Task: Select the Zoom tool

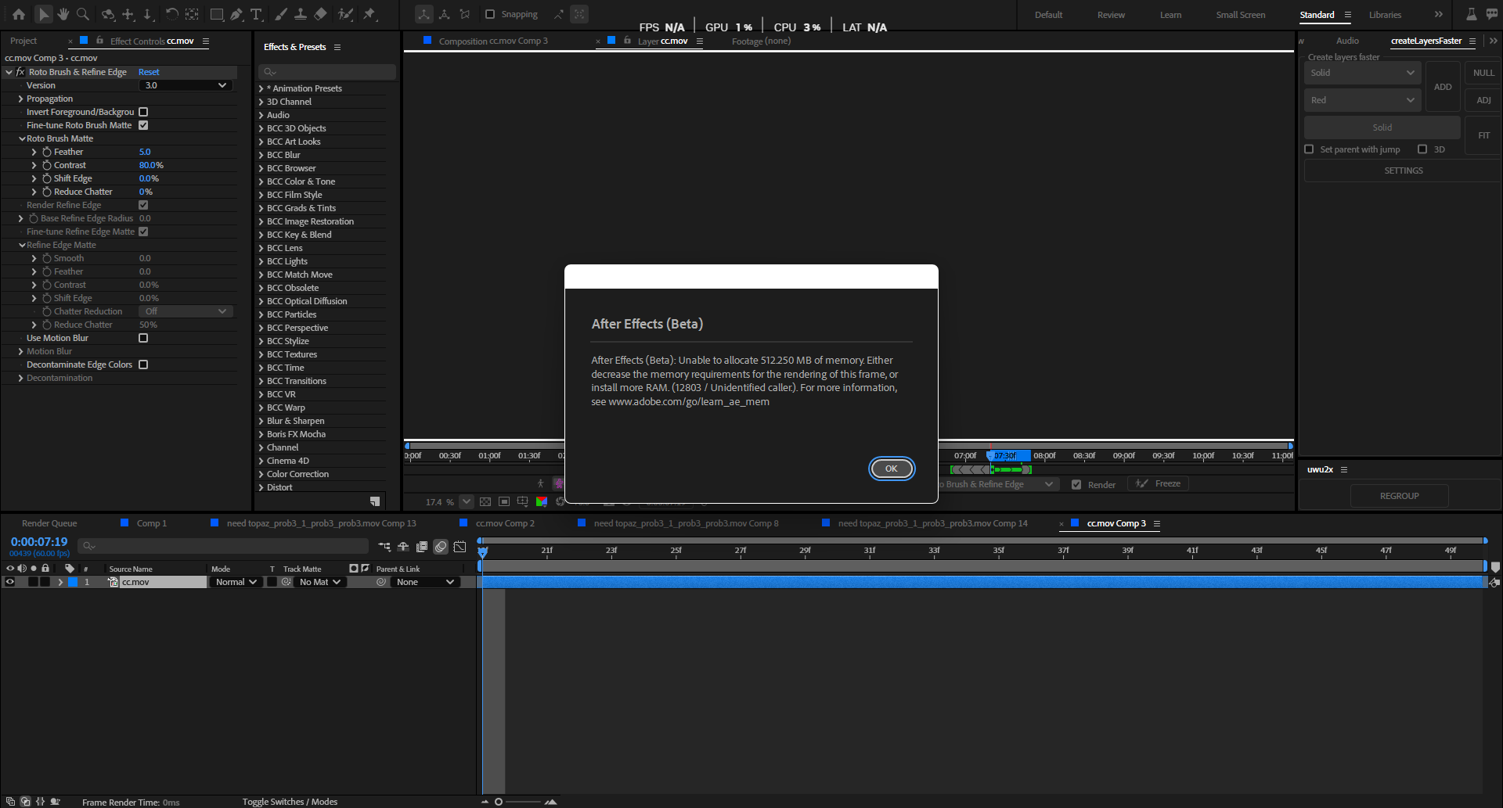Action: coord(82,14)
